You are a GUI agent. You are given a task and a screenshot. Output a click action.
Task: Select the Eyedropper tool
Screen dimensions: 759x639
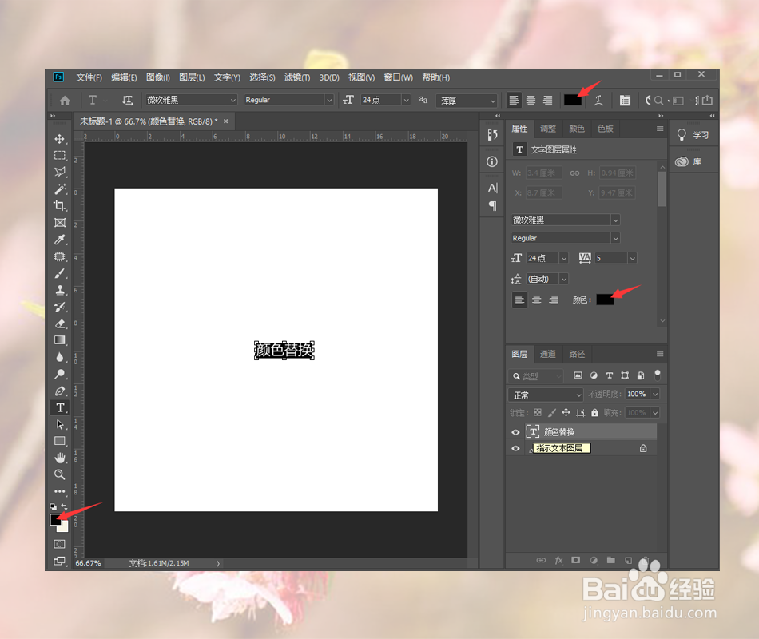60,240
